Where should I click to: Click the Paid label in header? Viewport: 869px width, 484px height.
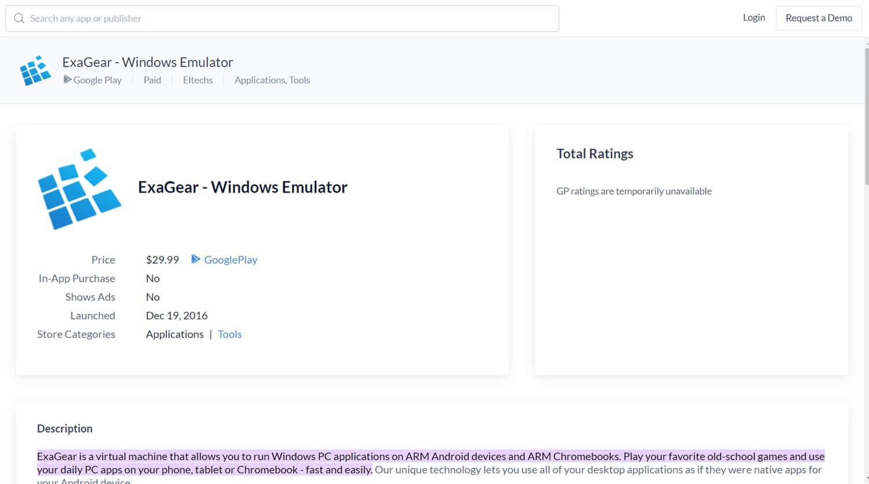point(152,80)
